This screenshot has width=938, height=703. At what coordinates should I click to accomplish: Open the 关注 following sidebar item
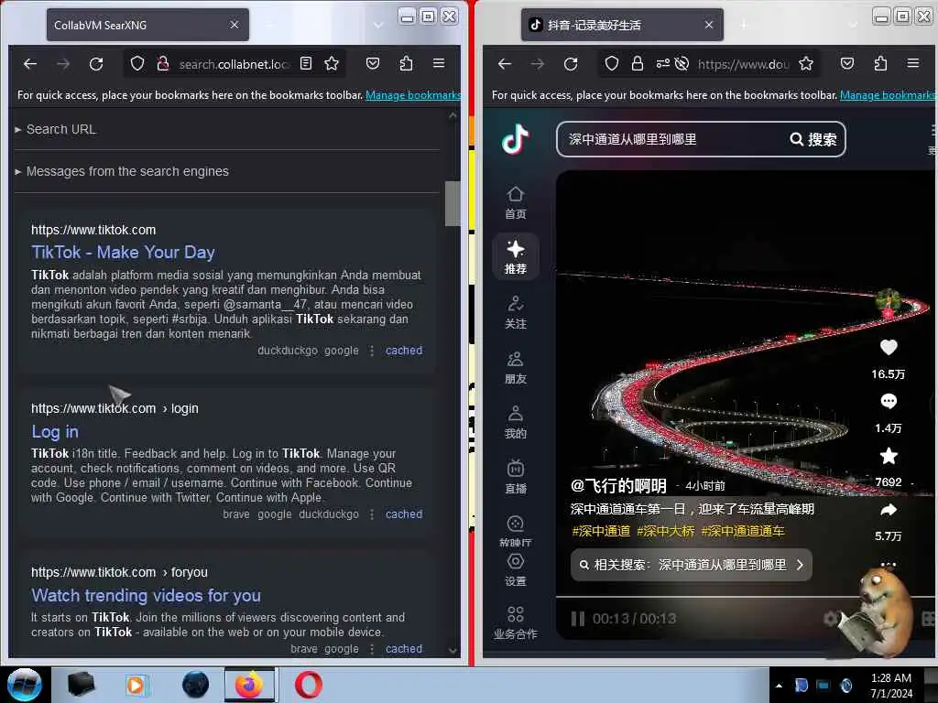pyautogui.click(x=515, y=312)
